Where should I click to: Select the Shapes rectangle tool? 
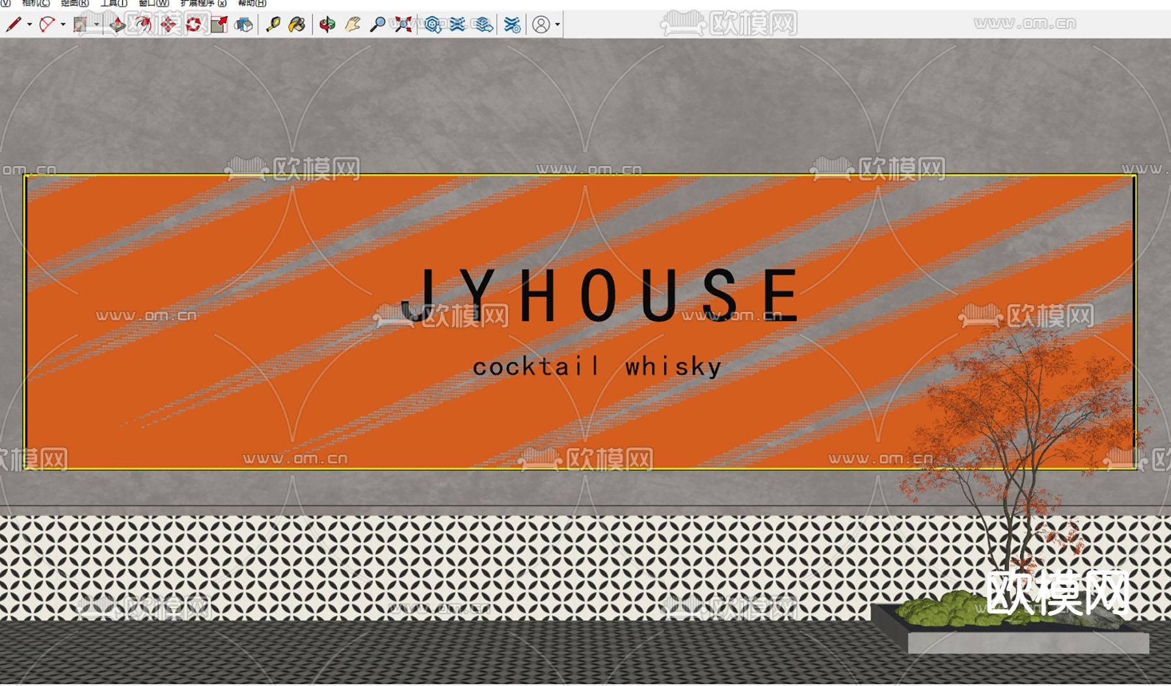(x=80, y=25)
